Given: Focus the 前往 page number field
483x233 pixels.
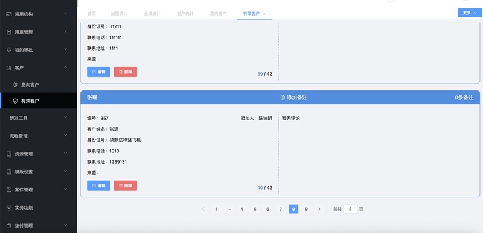Looking at the screenshot, I should pyautogui.click(x=350, y=209).
